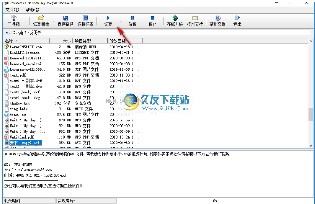
Task: Select file Removed_anxaizai...
Action: (x=28, y=64)
